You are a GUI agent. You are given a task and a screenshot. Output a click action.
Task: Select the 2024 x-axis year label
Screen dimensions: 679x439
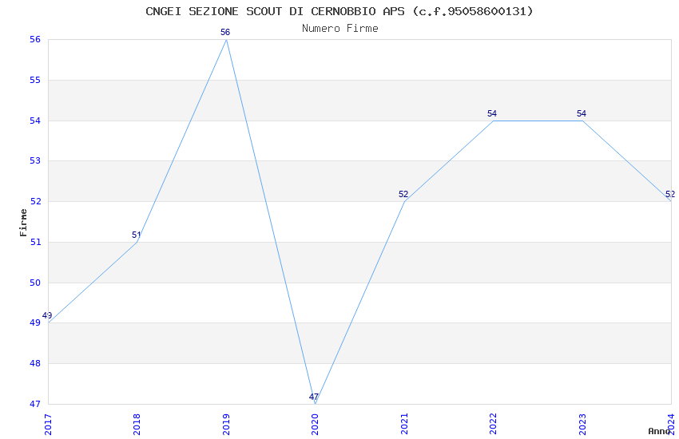pyautogui.click(x=671, y=425)
